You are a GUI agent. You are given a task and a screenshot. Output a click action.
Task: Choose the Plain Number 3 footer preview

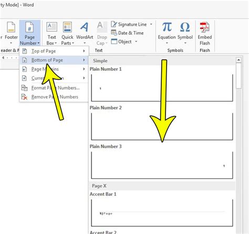162,165
